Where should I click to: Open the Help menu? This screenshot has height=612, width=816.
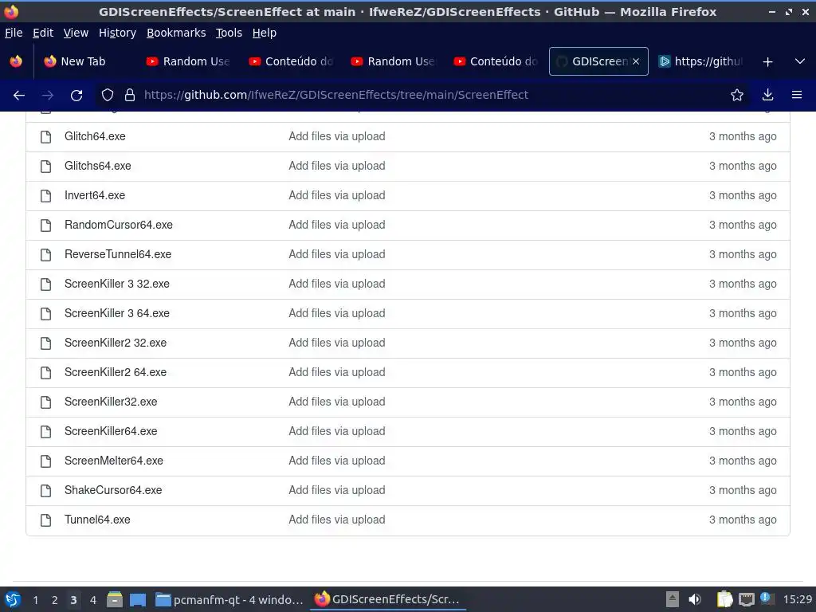coord(265,33)
